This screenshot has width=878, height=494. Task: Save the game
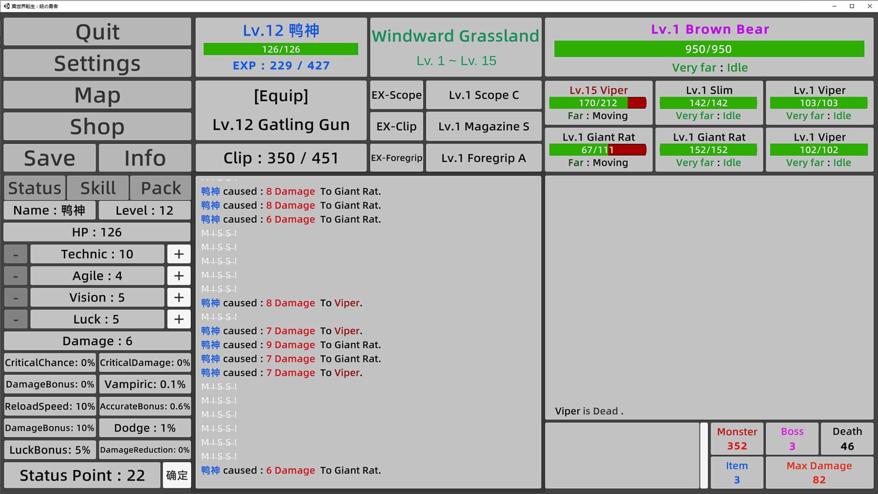click(x=49, y=158)
